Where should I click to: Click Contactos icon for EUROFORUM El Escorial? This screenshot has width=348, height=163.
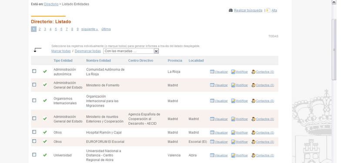[254, 142]
